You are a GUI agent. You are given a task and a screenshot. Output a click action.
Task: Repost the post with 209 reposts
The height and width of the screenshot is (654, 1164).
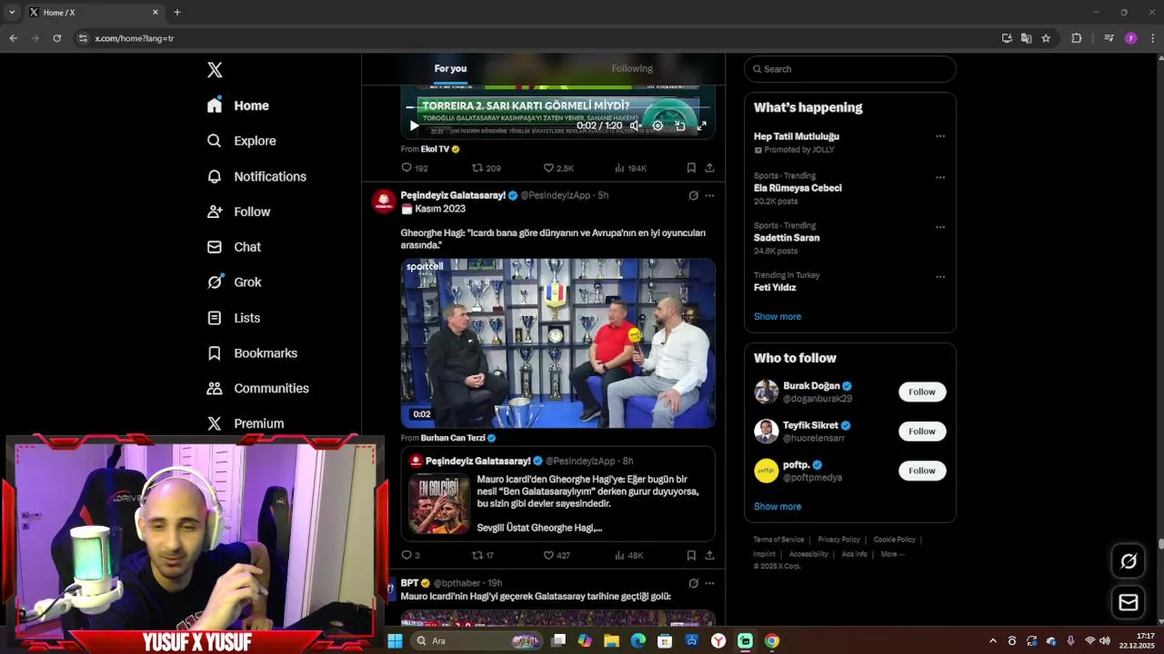486,168
